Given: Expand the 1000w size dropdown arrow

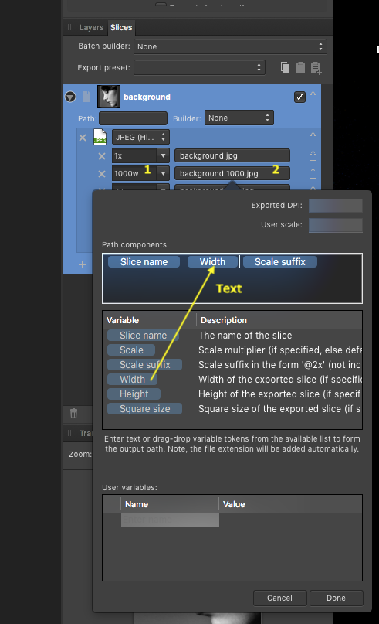Looking at the screenshot, I should pos(164,173).
